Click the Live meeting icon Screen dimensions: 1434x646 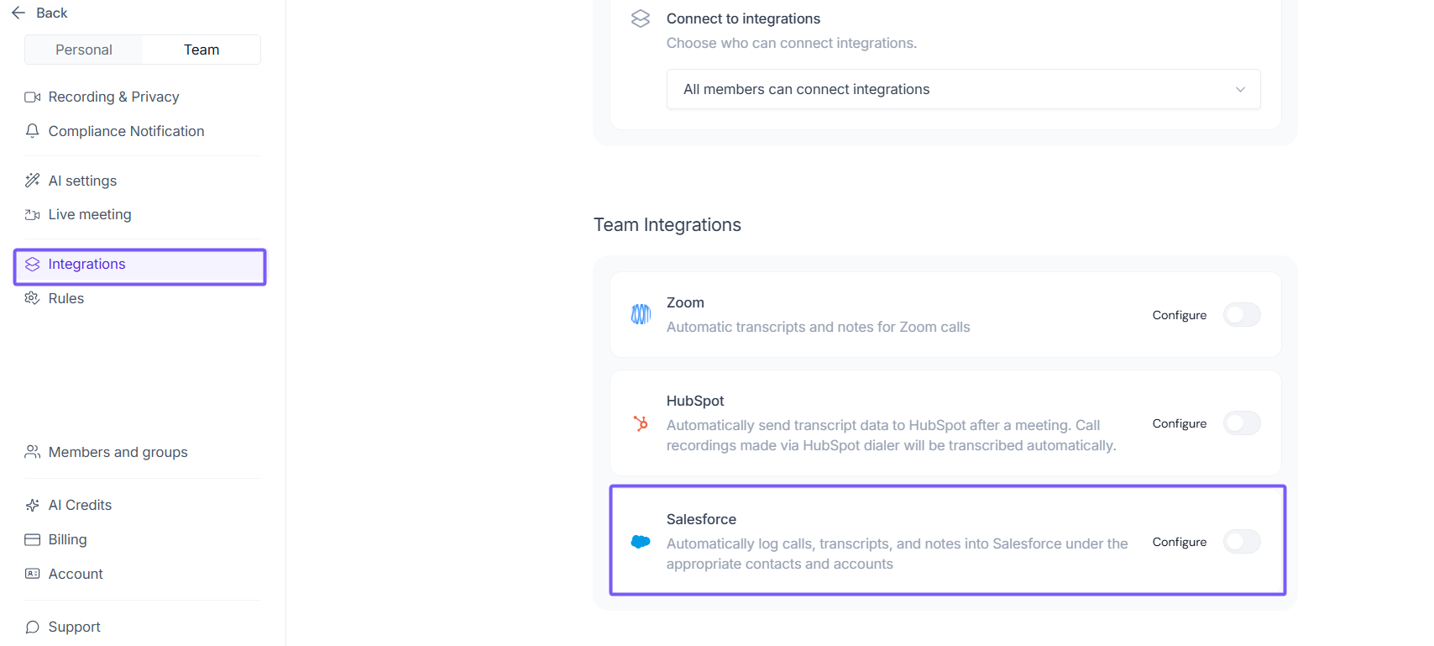33,215
